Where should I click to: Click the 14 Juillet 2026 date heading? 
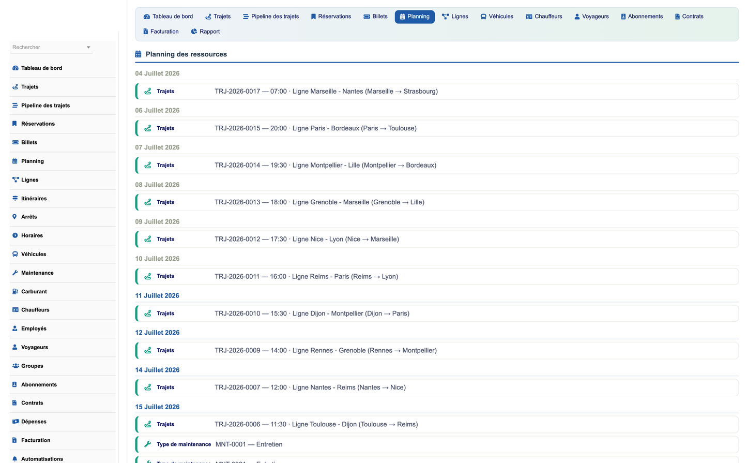click(157, 370)
